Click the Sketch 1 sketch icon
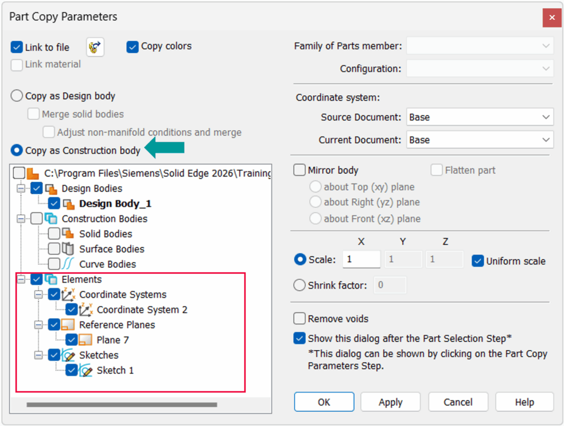The width and height of the screenshot is (564, 426). coord(86,370)
